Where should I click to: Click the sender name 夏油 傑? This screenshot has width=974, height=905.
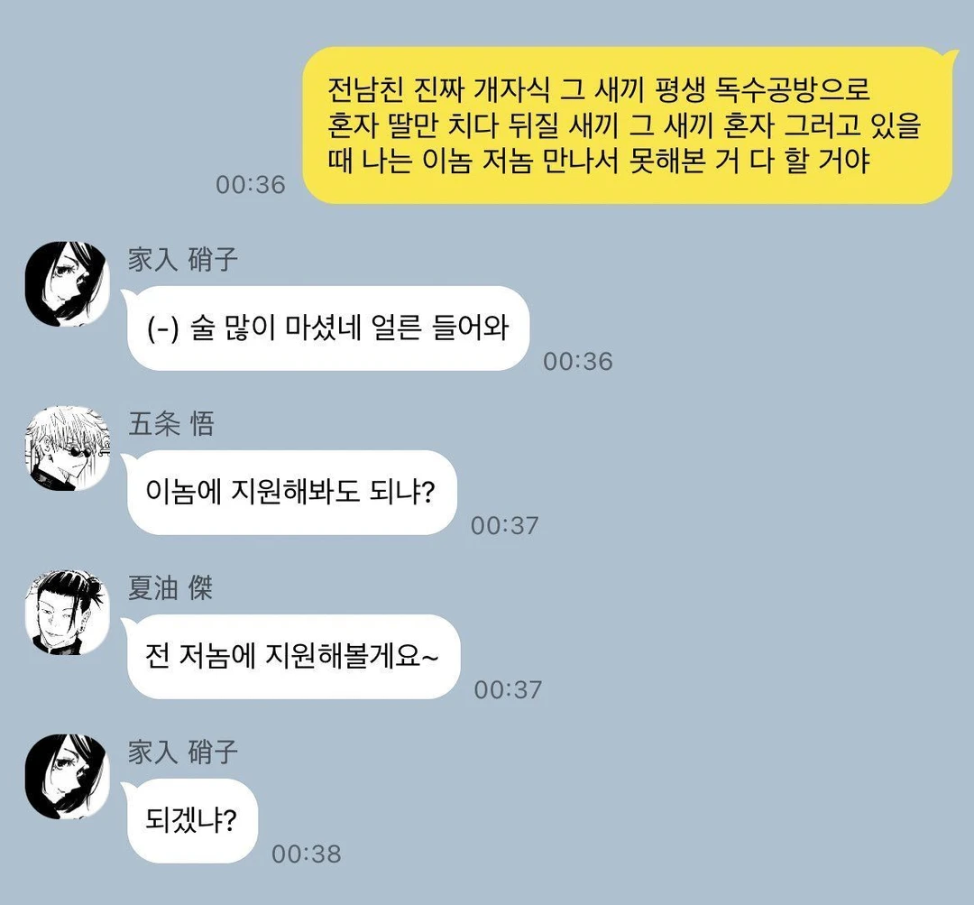pos(170,588)
